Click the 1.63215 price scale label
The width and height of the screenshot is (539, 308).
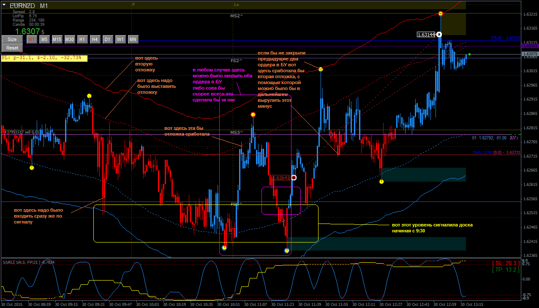pyautogui.click(x=530, y=14)
